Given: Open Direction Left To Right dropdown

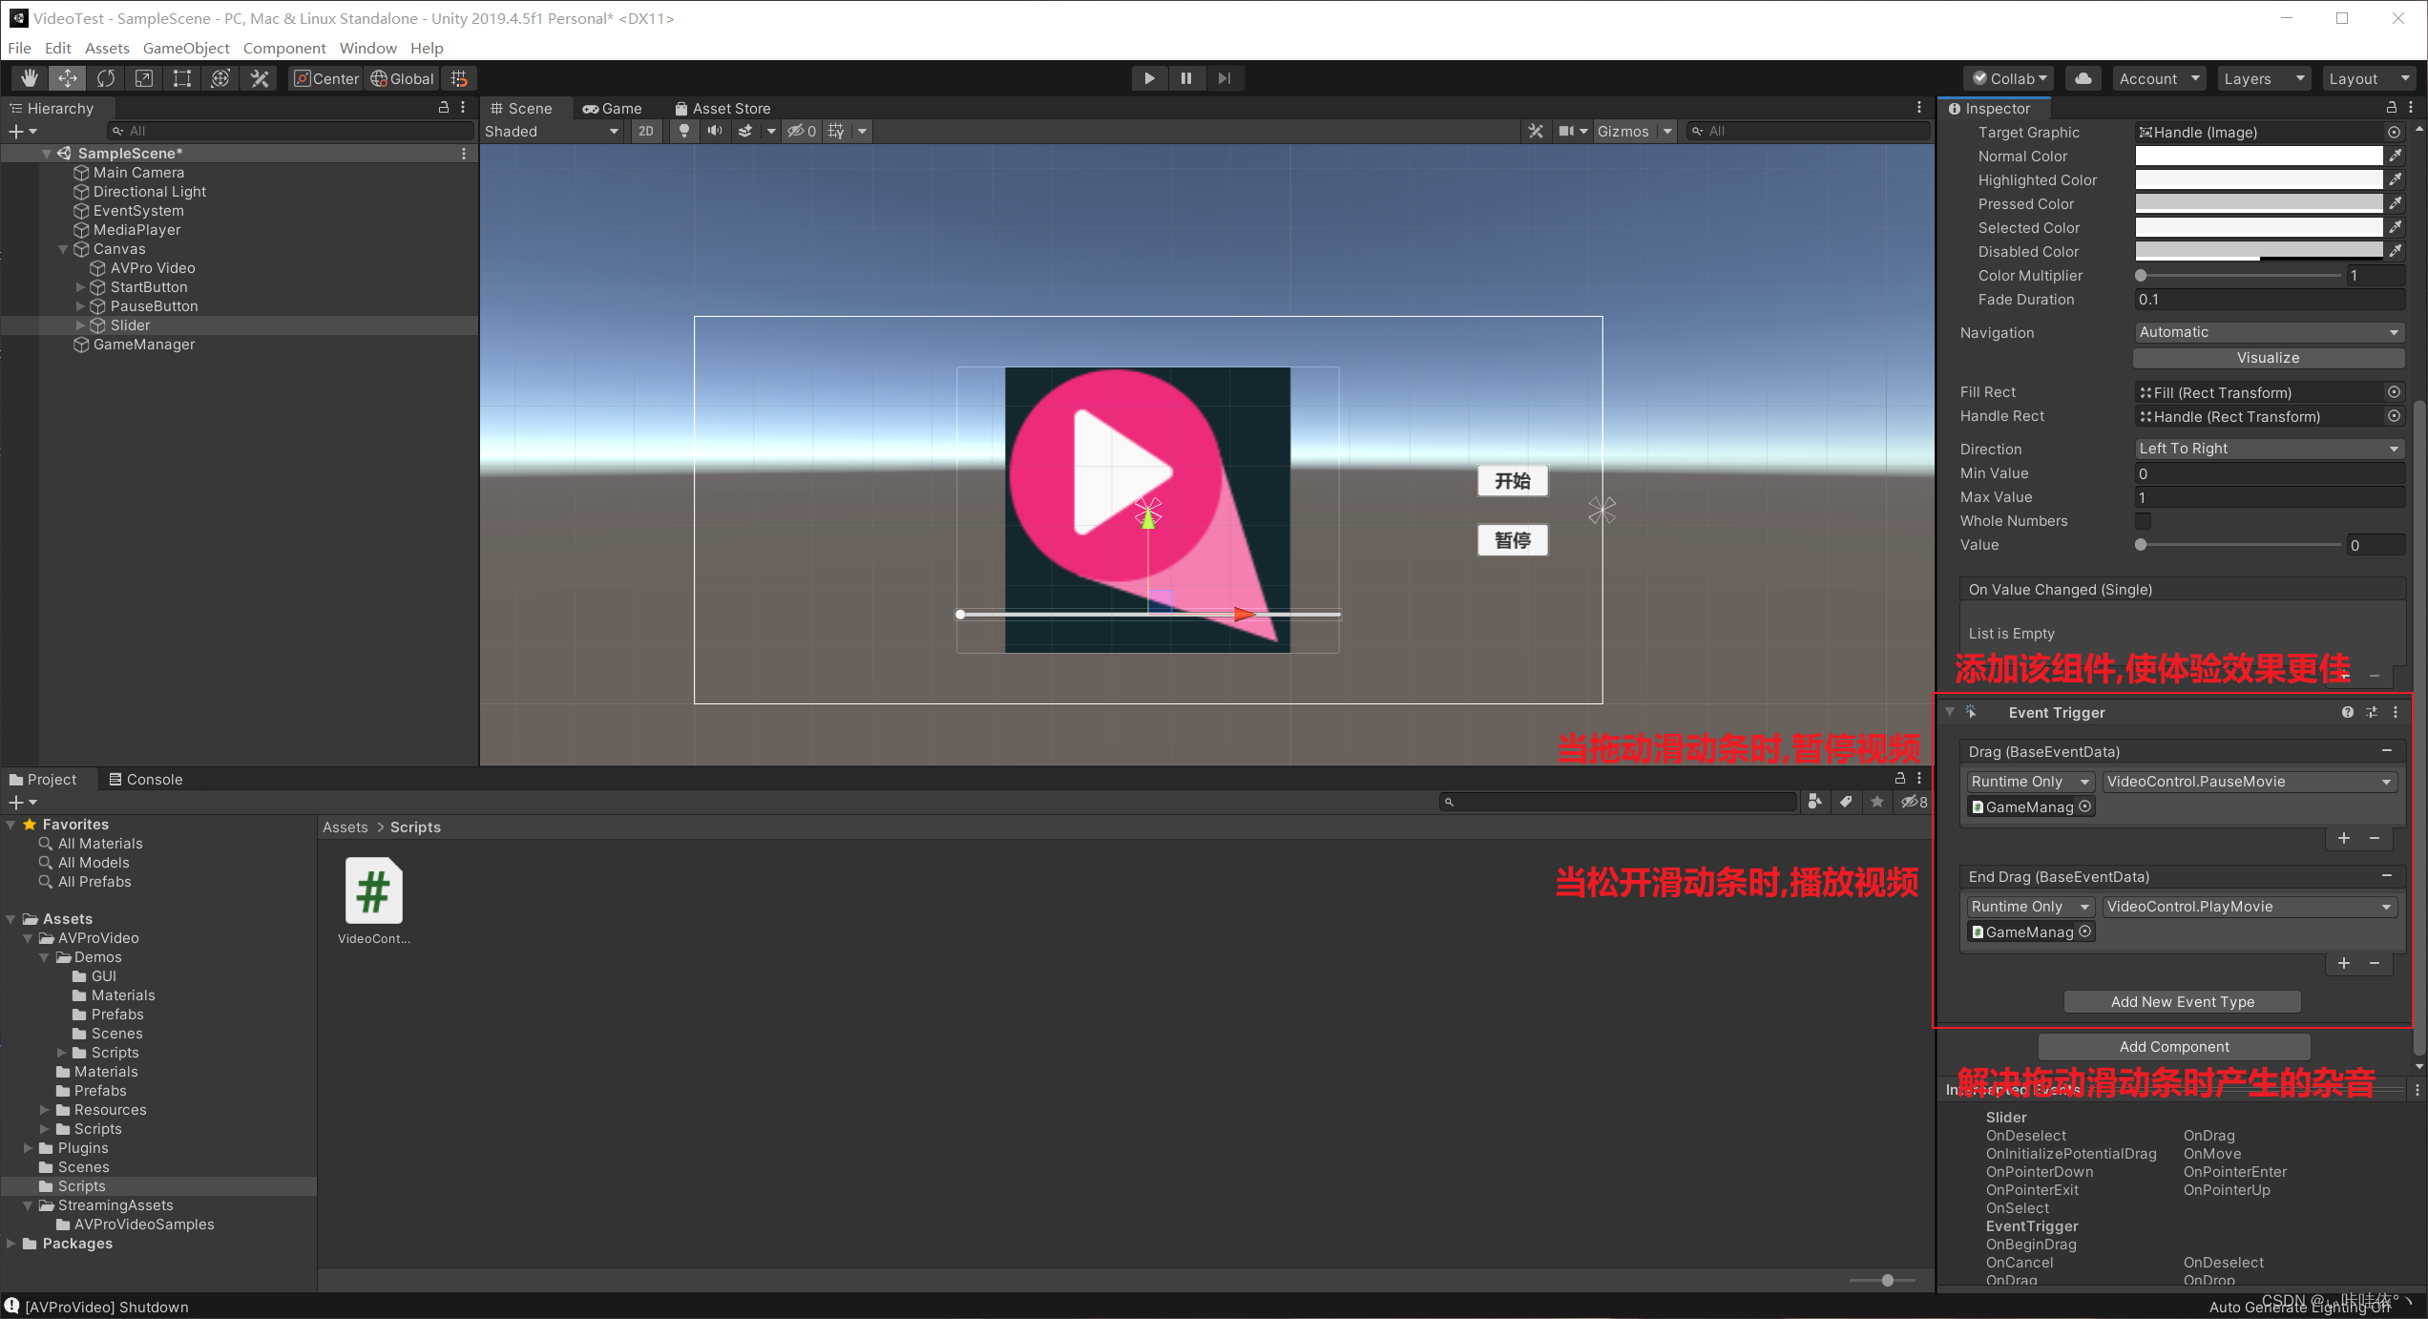Looking at the screenshot, I should tap(2269, 449).
